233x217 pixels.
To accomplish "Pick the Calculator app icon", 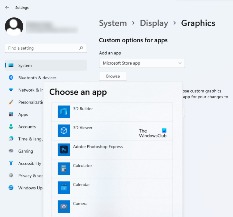I will point(64,169).
